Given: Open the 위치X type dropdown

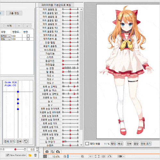Looking at the screenshot, I should click(5, 36).
